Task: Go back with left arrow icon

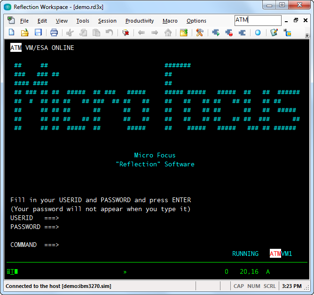Action: (x=141, y=33)
